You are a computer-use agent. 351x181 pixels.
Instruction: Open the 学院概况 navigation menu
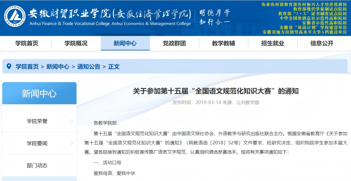(x=76, y=43)
